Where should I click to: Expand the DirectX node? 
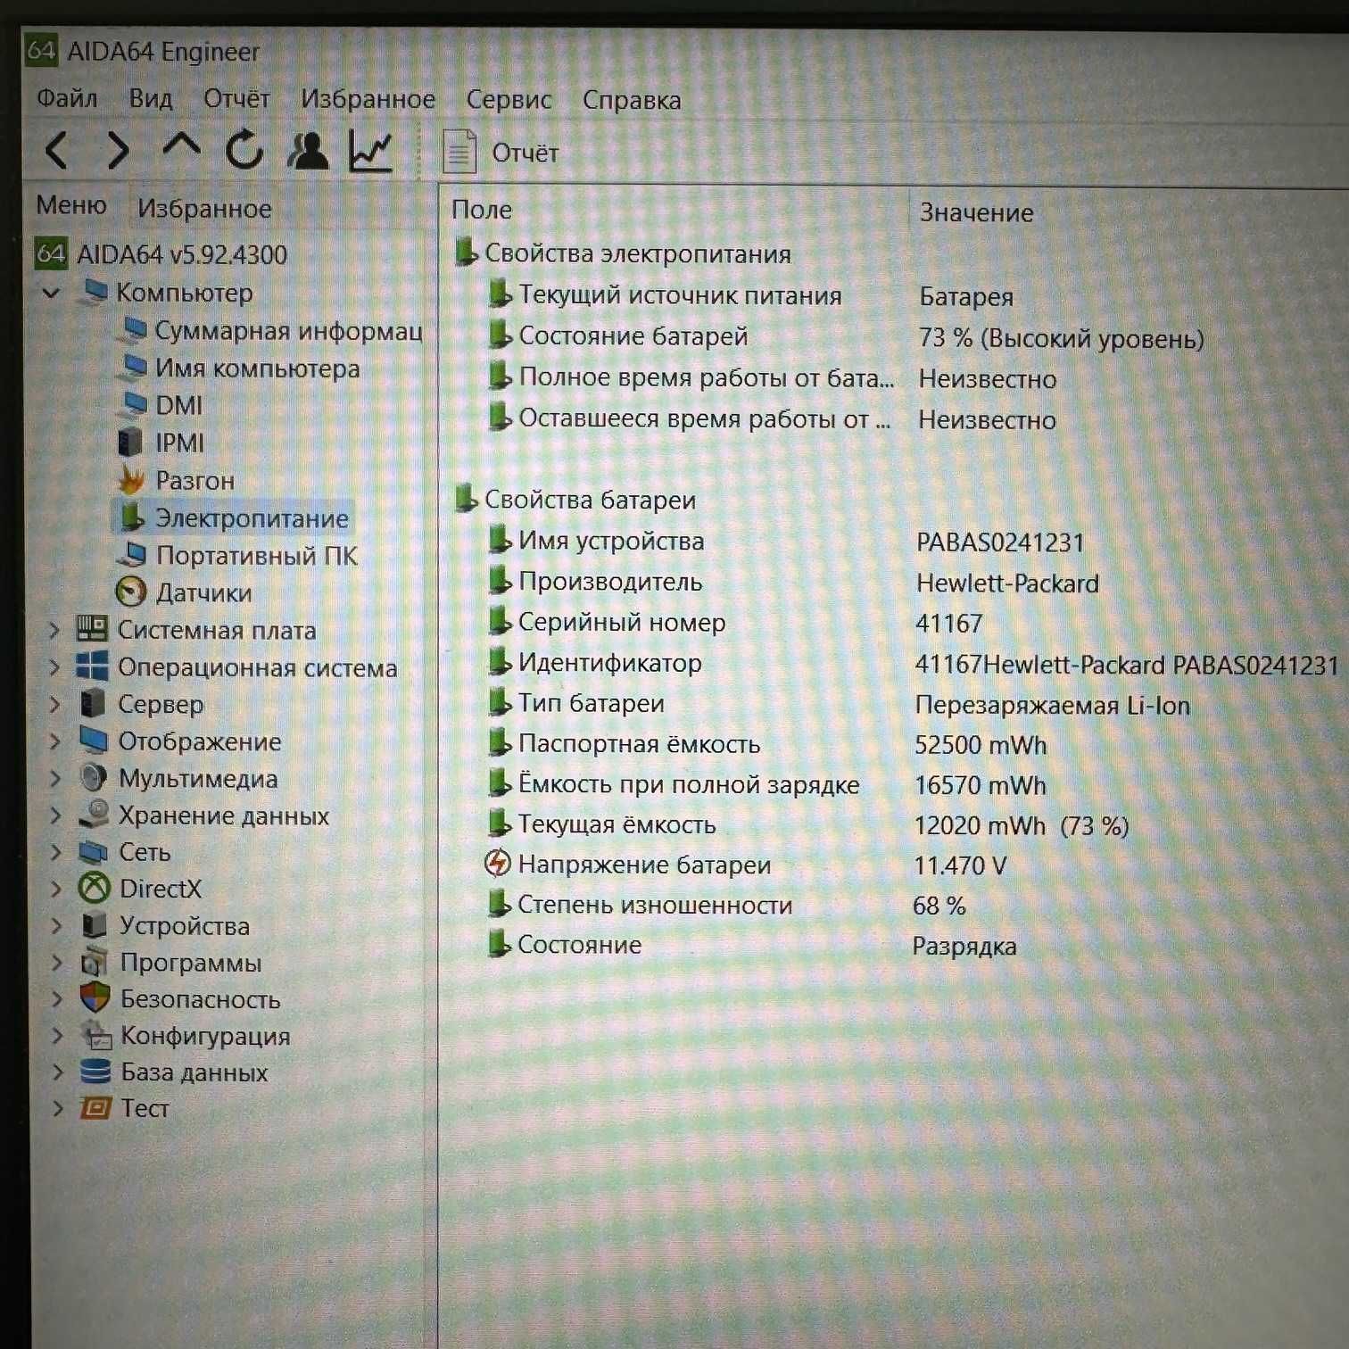pyautogui.click(x=56, y=889)
